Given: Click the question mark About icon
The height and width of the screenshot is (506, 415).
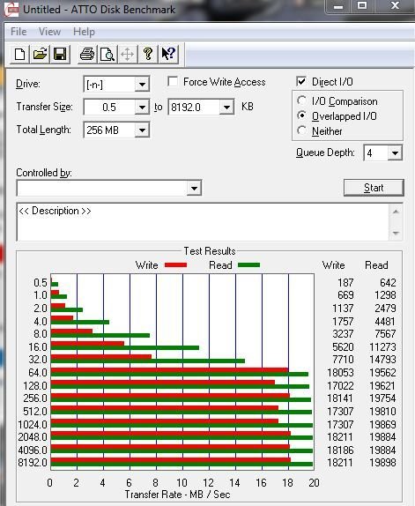Looking at the screenshot, I should pos(148,54).
